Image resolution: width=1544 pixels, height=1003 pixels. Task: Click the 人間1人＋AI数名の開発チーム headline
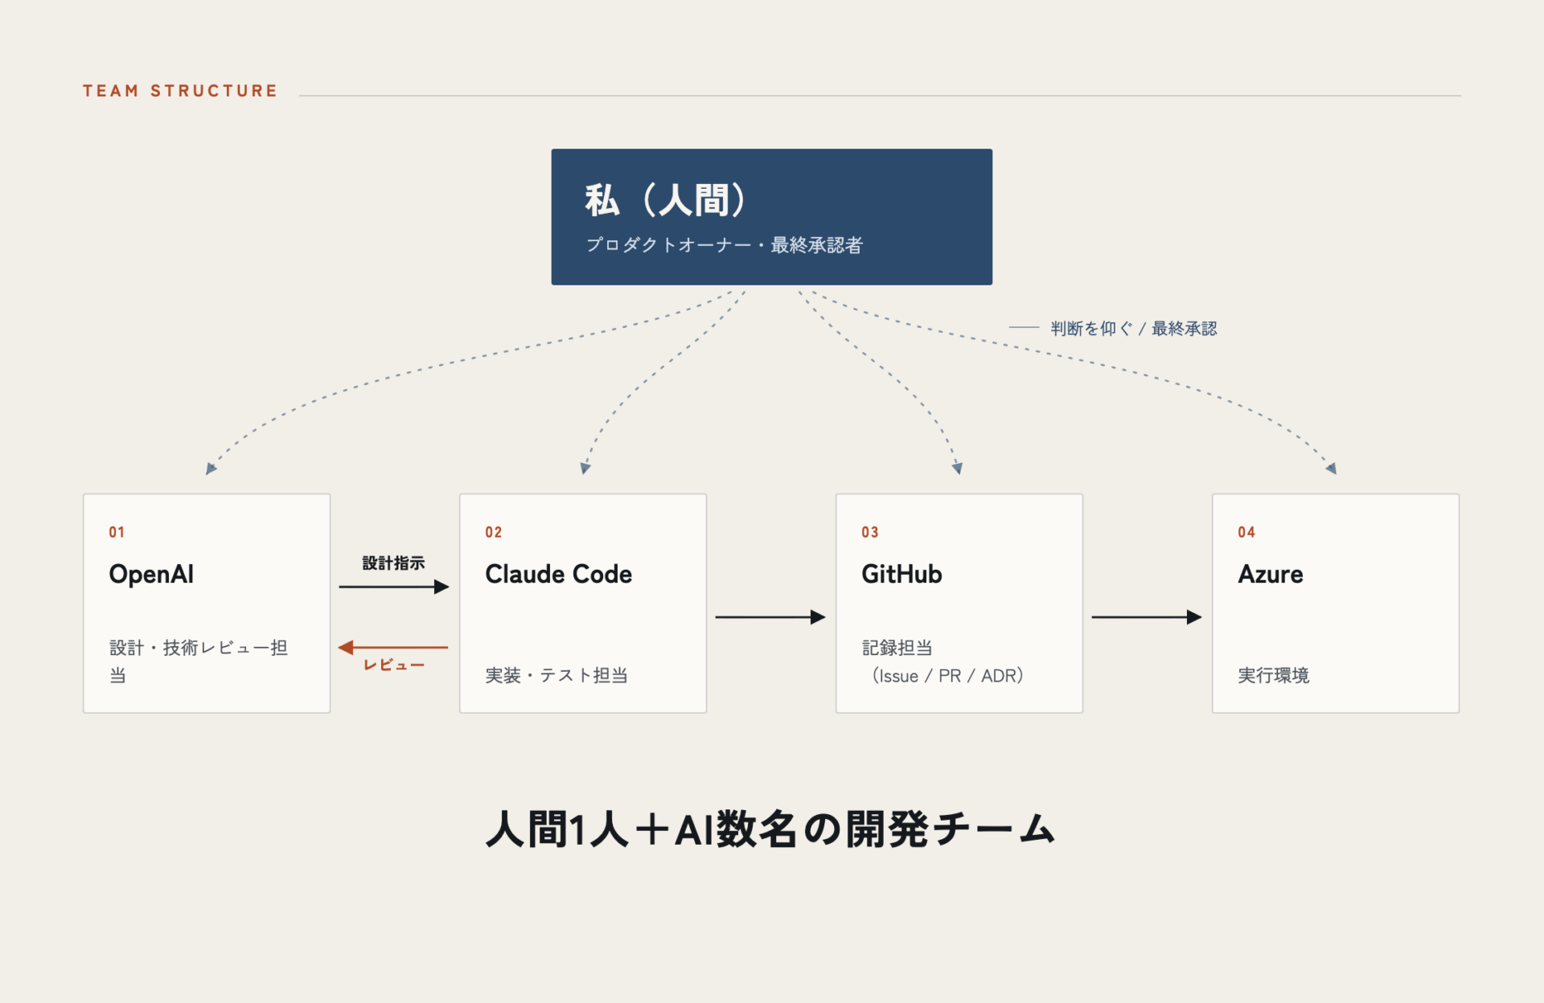[770, 829]
